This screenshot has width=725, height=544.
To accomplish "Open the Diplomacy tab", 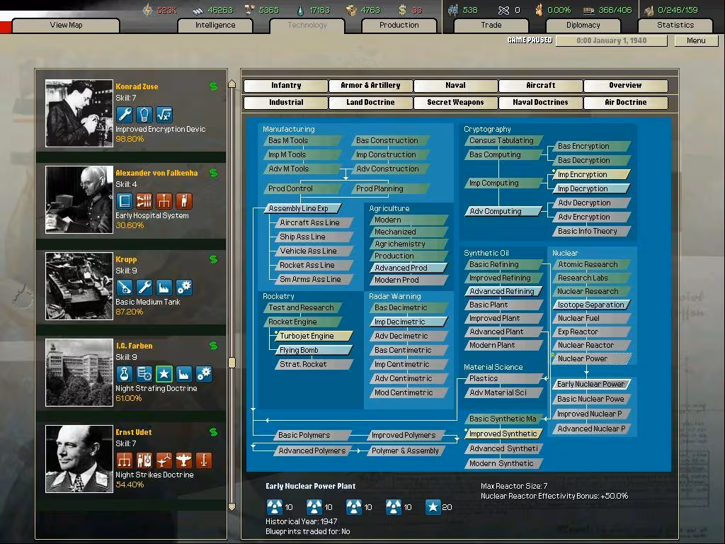I will (583, 25).
